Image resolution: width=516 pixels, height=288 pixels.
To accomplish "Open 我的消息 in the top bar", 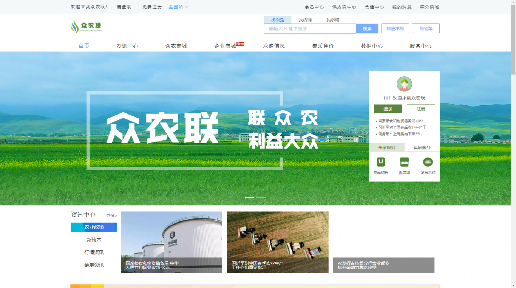I will (402, 7).
